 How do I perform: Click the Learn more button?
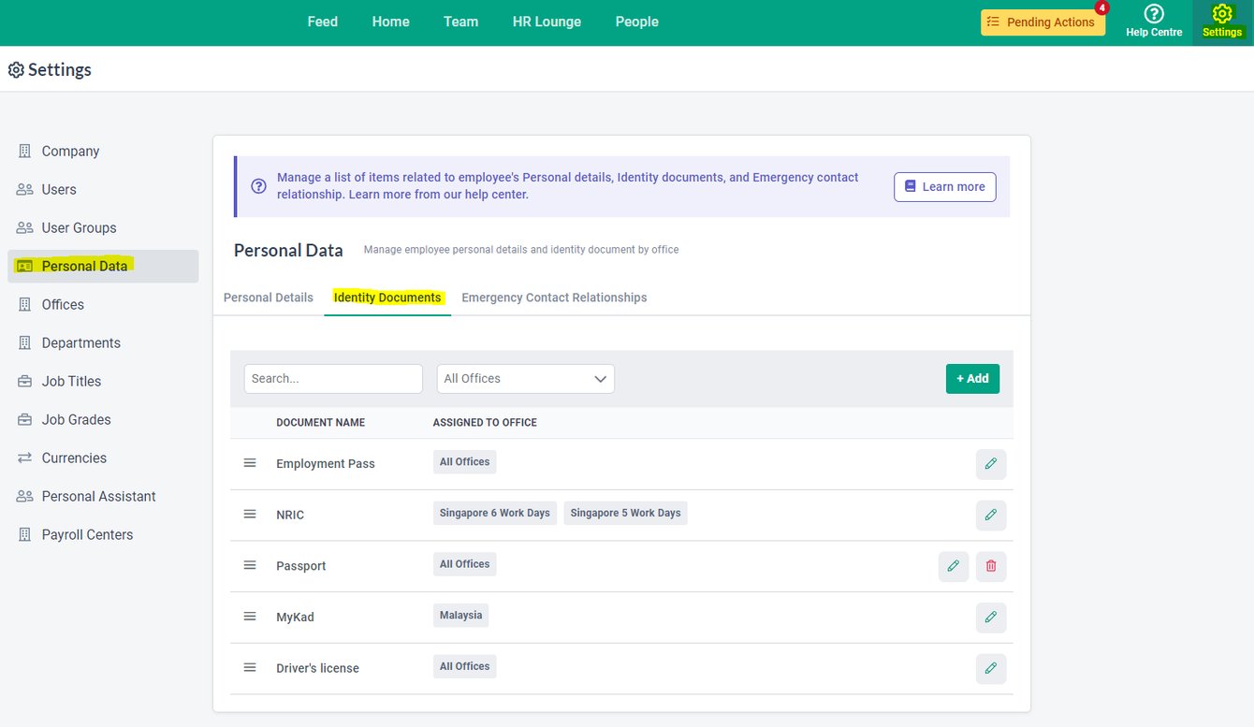pos(944,186)
